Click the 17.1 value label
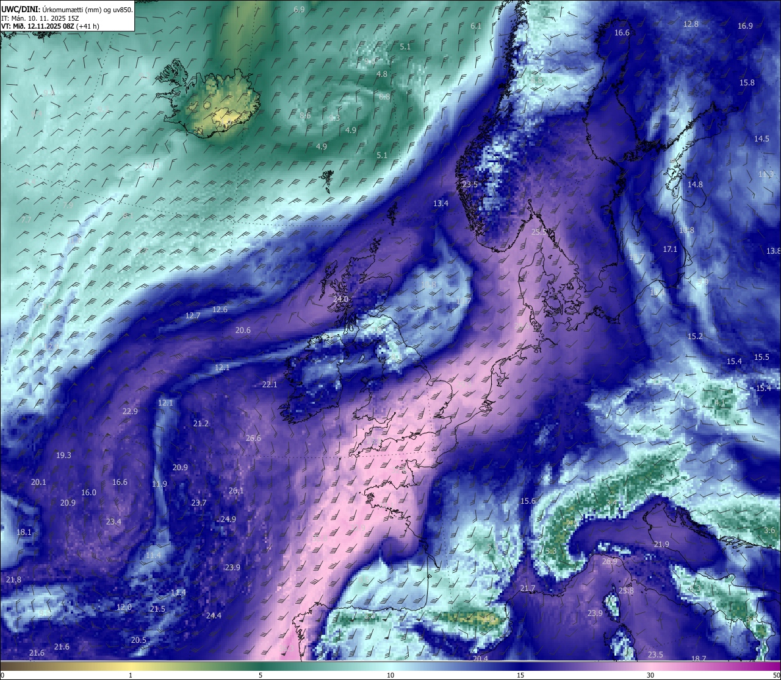Image resolution: width=781 pixels, height=680 pixels. tap(670, 249)
